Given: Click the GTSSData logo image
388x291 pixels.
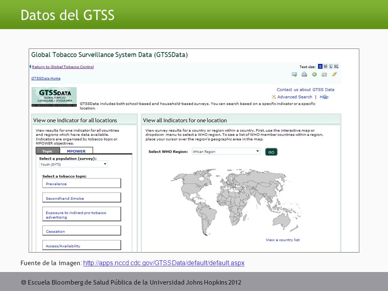Looking at the screenshot, I should point(54,97).
